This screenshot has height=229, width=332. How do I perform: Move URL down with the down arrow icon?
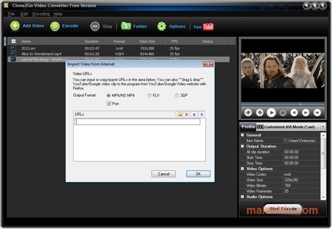202,114
